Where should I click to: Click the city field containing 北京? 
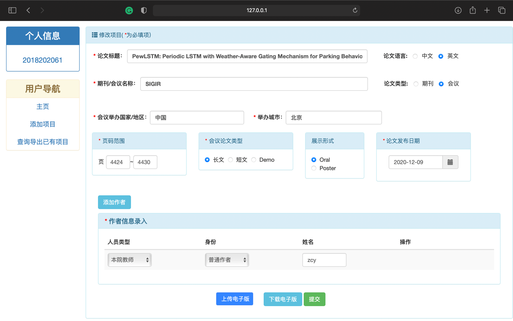(334, 117)
